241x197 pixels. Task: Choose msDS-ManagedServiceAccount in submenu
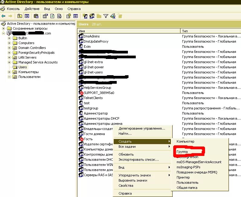click(199, 162)
